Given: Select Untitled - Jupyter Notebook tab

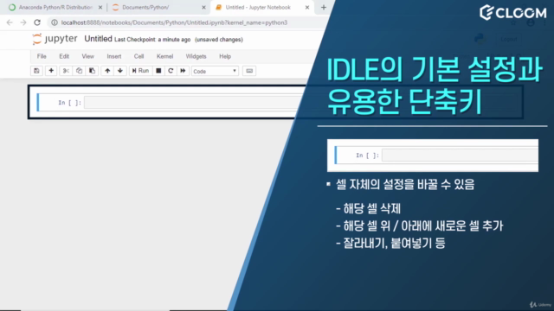Looking at the screenshot, I should coord(258,8).
